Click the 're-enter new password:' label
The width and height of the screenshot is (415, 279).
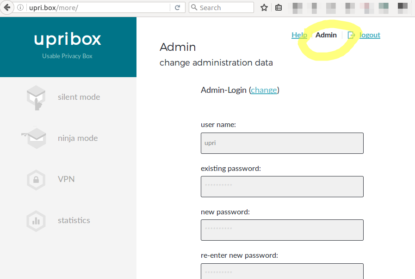[240, 255]
